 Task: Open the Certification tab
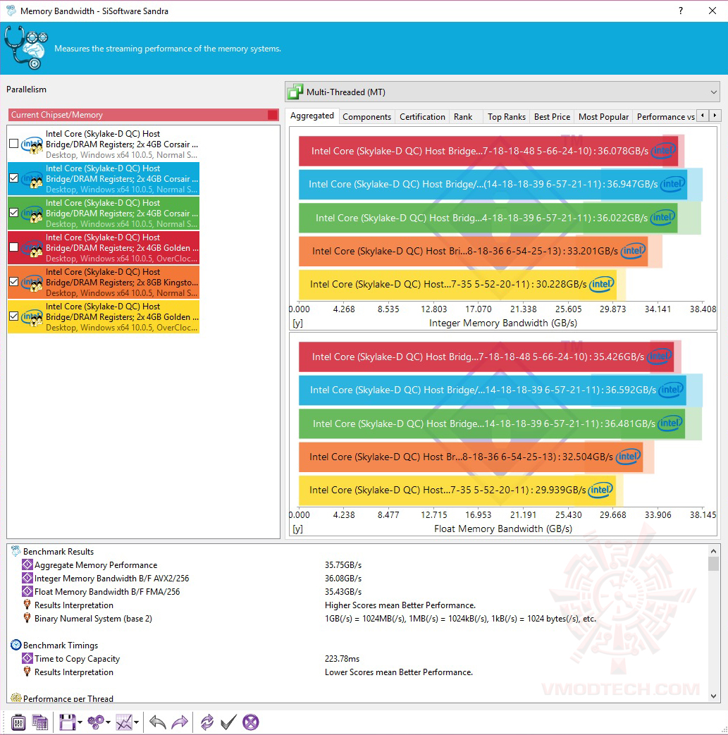pyautogui.click(x=422, y=117)
